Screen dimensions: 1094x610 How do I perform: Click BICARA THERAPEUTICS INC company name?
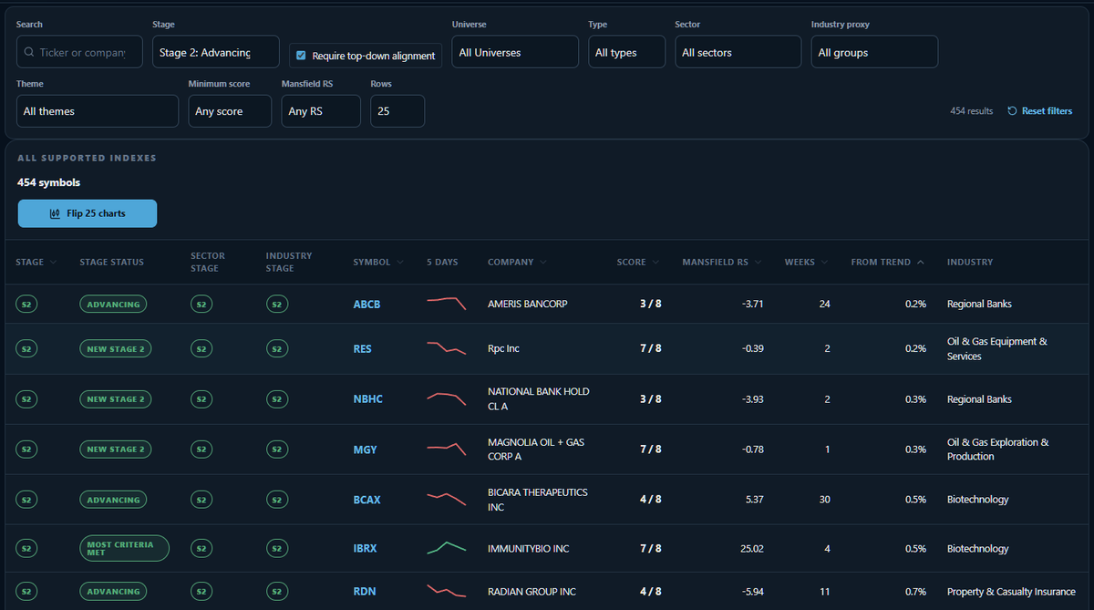click(538, 499)
